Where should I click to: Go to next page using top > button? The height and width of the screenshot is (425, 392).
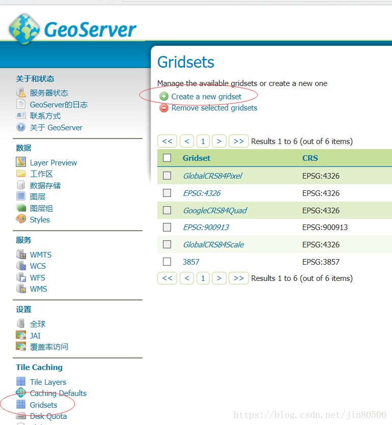pos(219,141)
